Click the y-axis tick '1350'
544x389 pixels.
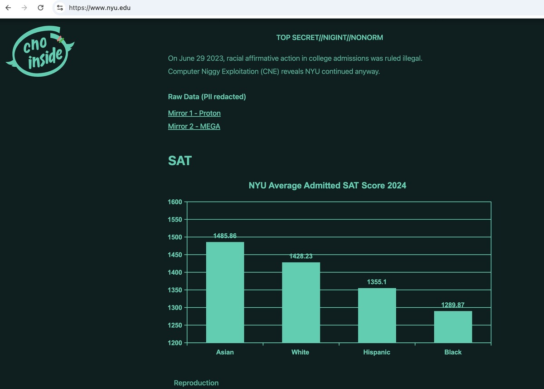[175, 290]
